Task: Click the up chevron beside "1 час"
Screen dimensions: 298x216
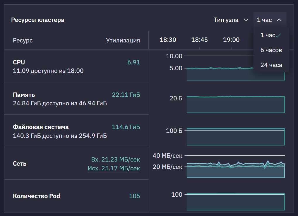Action: click(x=279, y=20)
